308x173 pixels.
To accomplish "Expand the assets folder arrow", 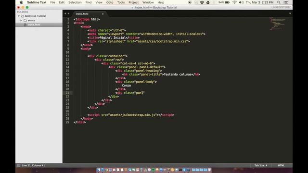I will point(21,20).
